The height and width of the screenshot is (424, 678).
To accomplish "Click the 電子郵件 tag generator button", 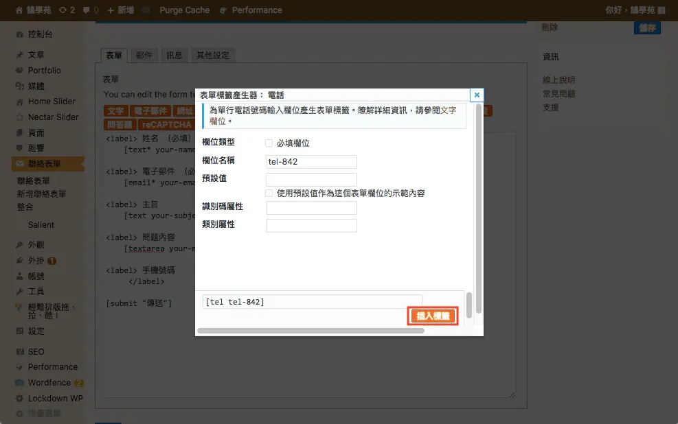I will pos(150,111).
